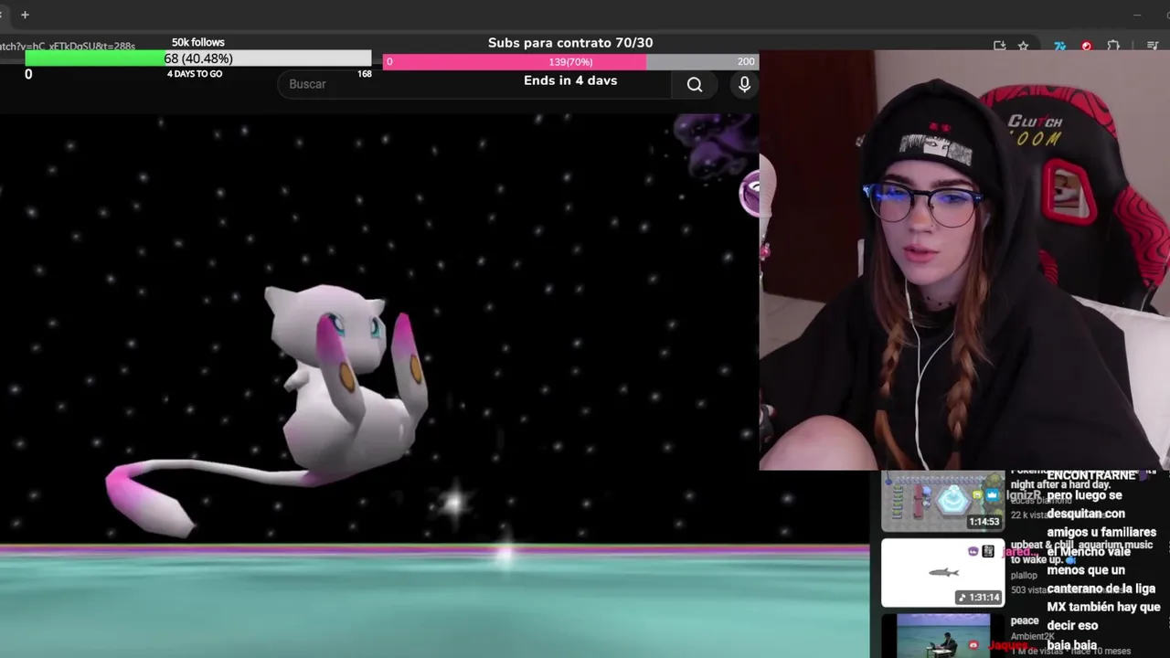Focus the Buscar search field

point(474,84)
